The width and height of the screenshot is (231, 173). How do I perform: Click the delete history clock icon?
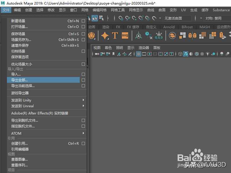coord(148,35)
